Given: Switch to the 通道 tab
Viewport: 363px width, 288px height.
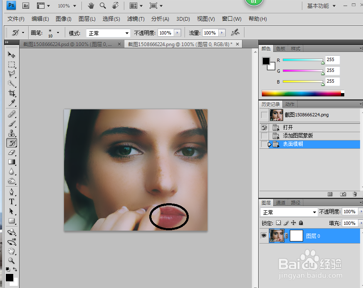Looking at the screenshot, I should pyautogui.click(x=281, y=203).
